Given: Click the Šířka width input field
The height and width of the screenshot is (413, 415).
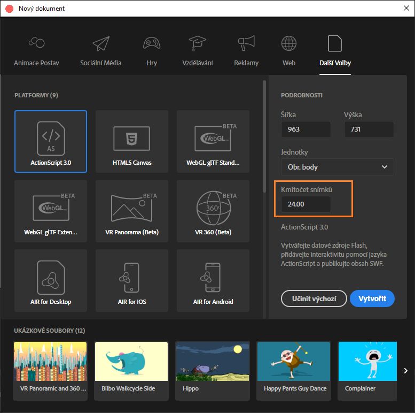Looking at the screenshot, I should coord(306,129).
